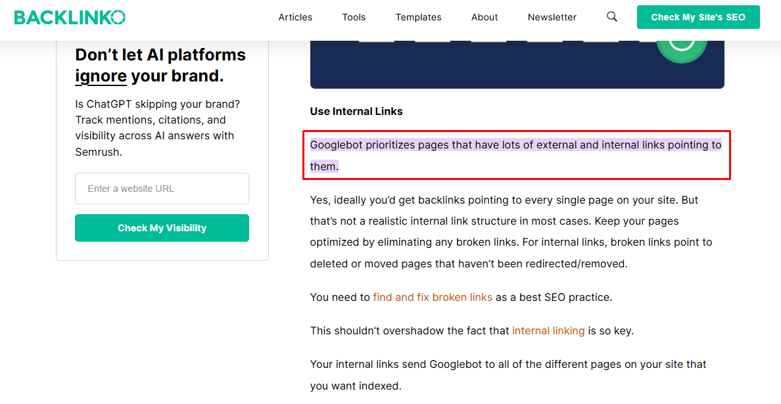Open the Articles menu item
Viewport: 781px width, 404px height.
point(295,17)
